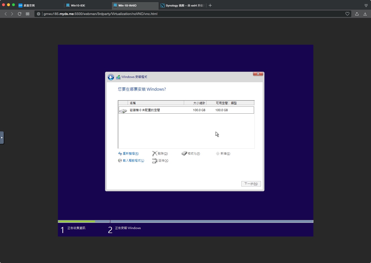Switch to the Win10-IDE tab
Screen dimensions: 371x263
(88, 5)
